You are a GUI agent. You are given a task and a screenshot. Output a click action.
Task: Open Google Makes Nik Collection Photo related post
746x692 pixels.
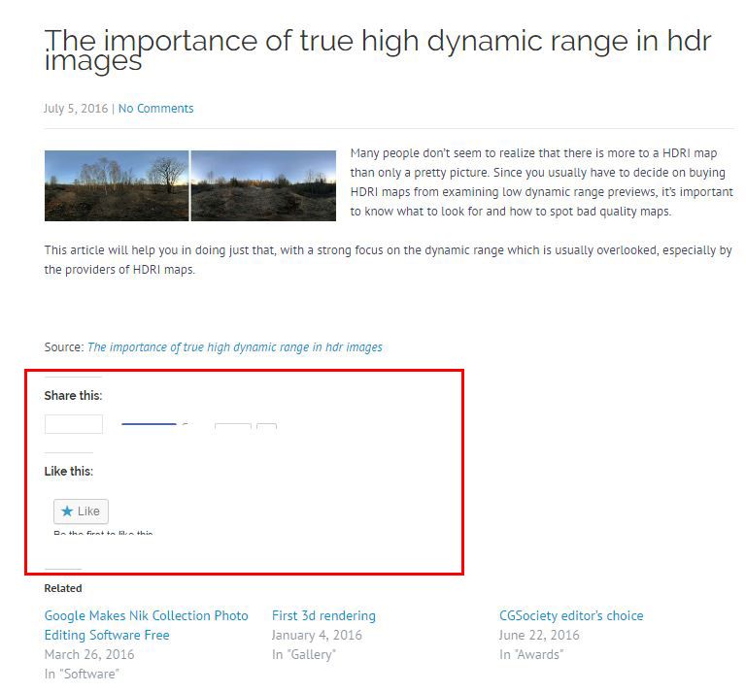coord(146,625)
